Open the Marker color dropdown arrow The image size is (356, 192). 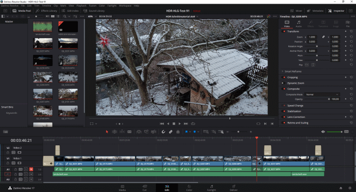coord(198,132)
